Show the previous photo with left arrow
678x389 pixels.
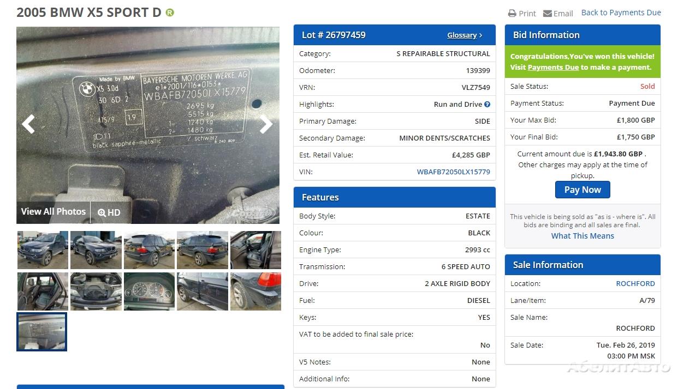[x=28, y=124]
